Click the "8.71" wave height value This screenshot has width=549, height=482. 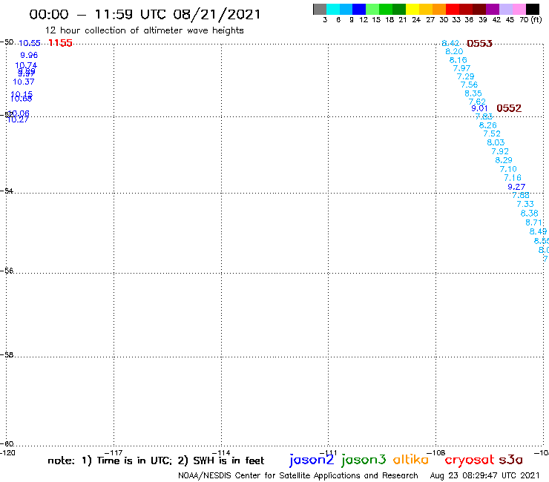point(534,222)
